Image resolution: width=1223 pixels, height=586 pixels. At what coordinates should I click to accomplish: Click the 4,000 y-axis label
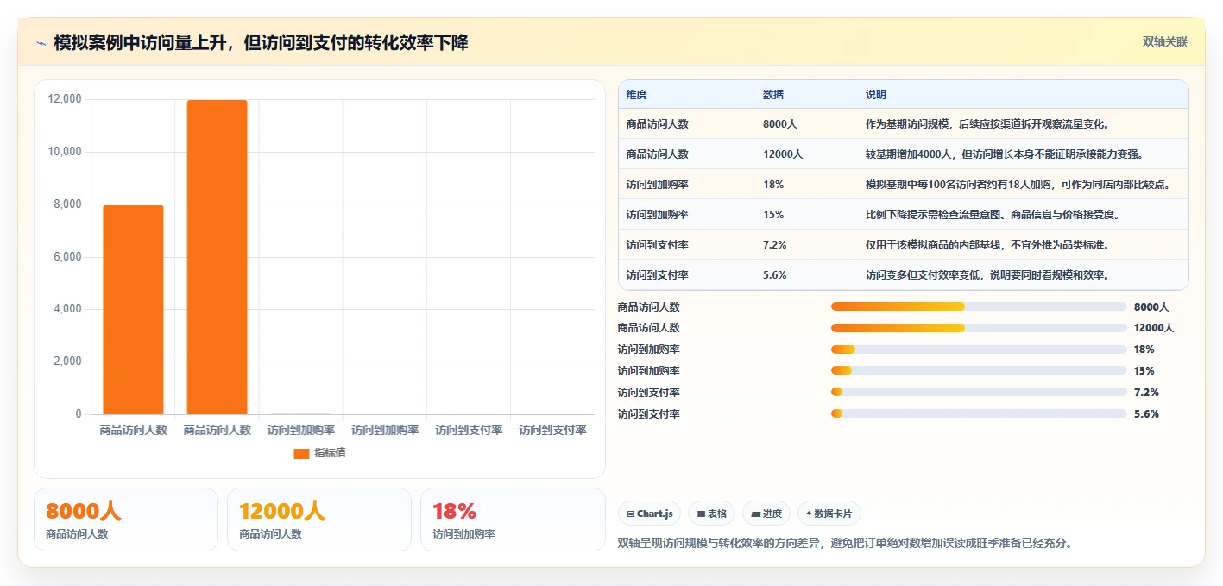pos(67,309)
